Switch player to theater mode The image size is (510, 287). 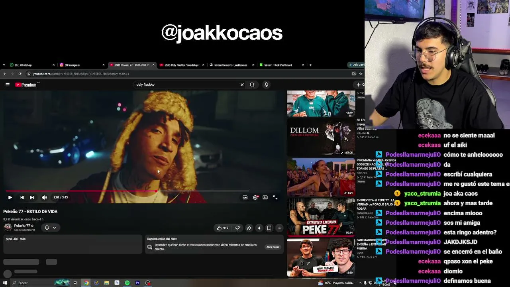(x=265, y=197)
